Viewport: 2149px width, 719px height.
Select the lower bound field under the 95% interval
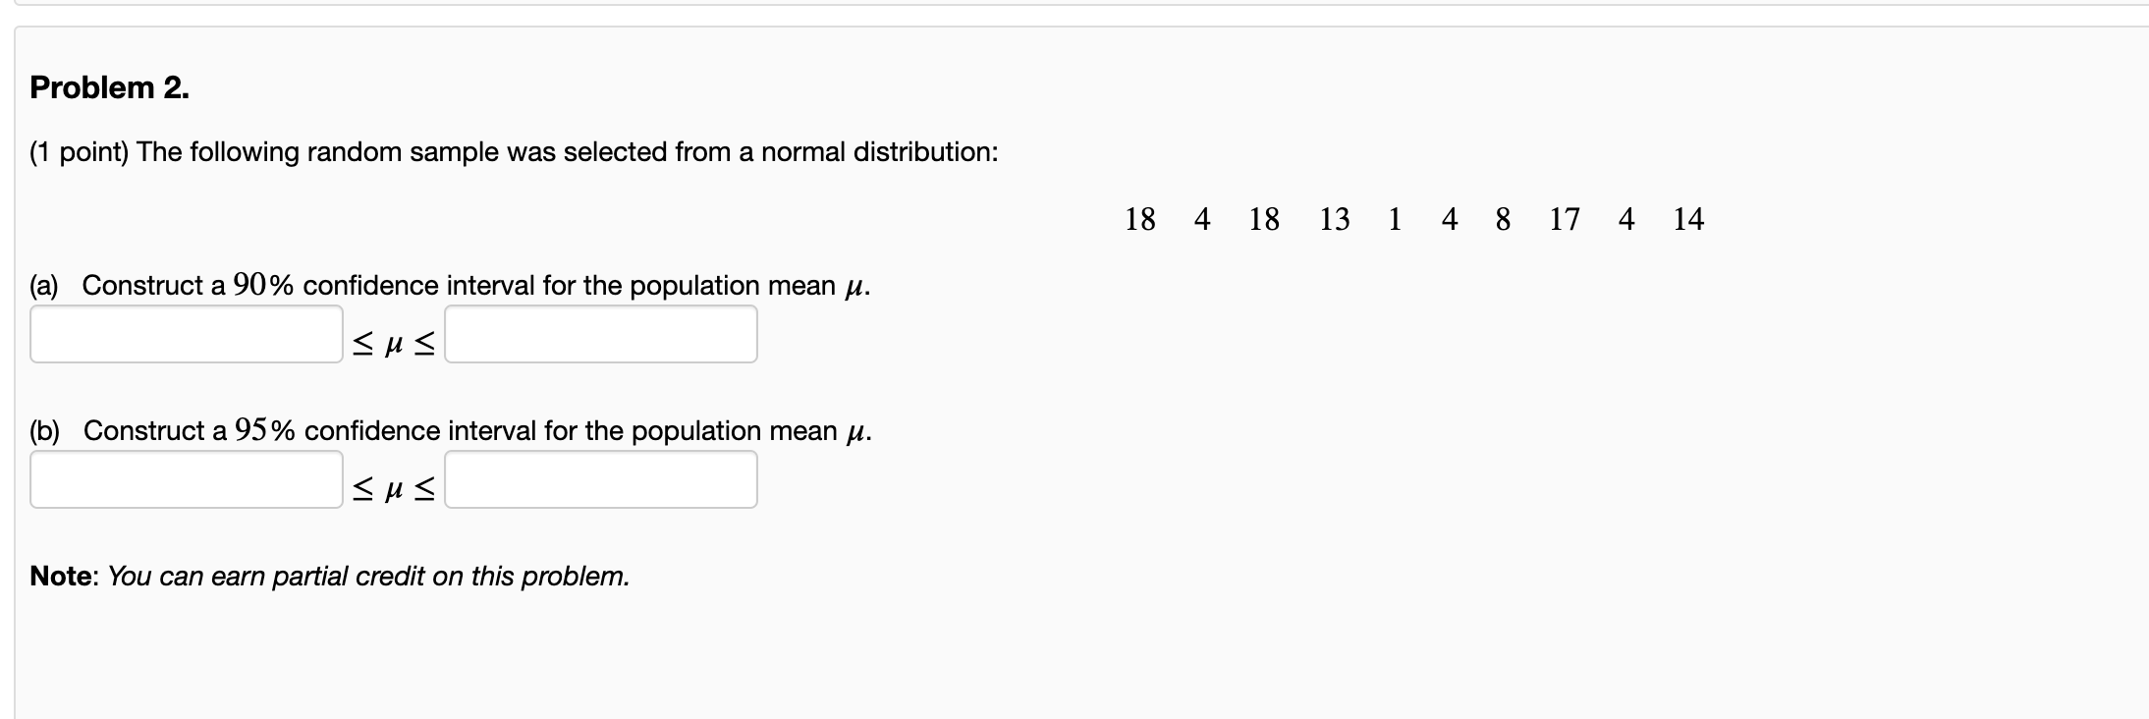185,479
